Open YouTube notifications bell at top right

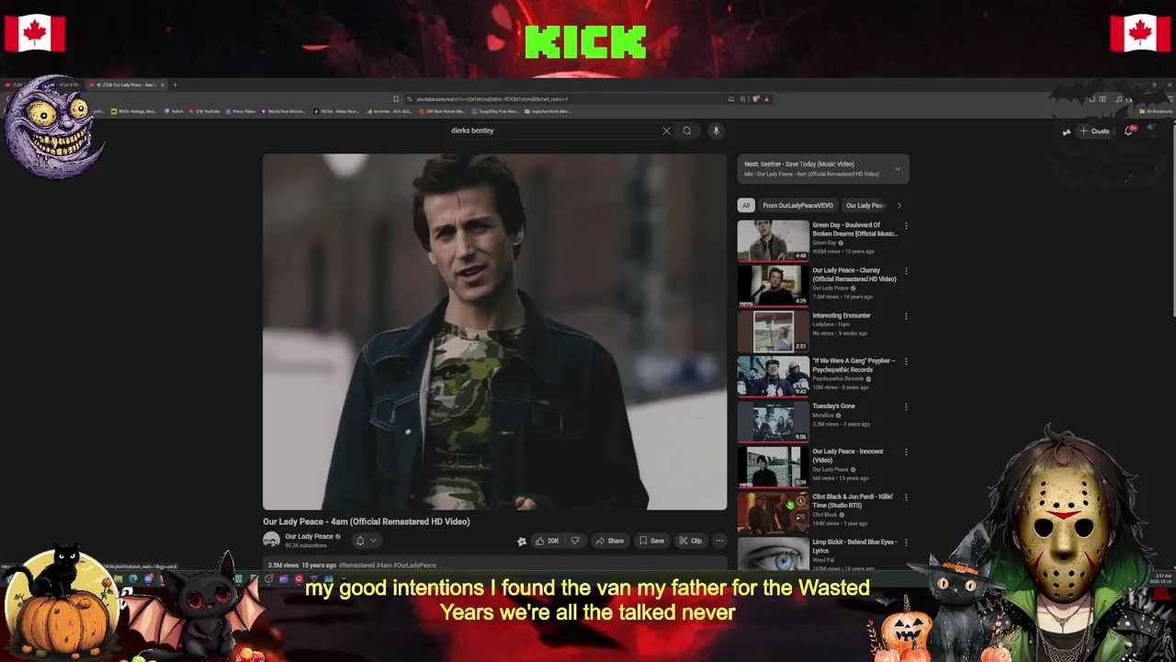[1129, 131]
